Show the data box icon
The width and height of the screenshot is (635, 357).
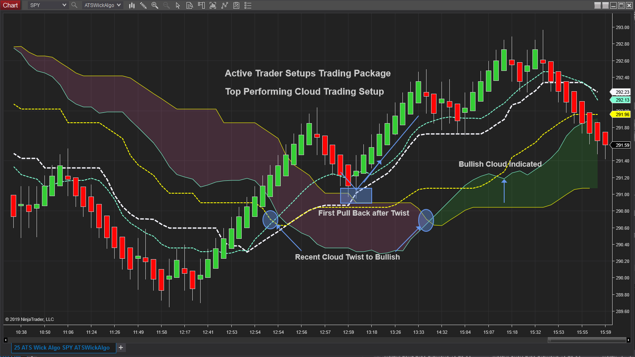coord(190,5)
